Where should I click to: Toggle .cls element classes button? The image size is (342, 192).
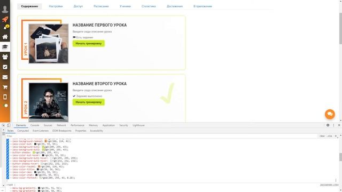tap(330, 136)
